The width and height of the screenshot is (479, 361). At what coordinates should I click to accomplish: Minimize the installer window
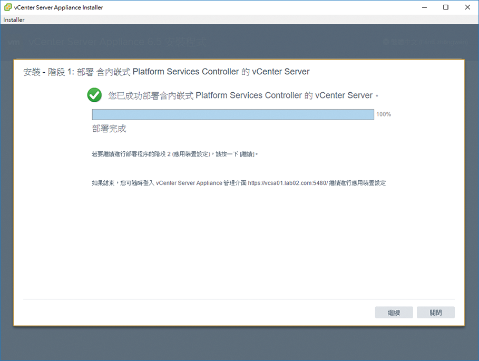(x=424, y=7)
